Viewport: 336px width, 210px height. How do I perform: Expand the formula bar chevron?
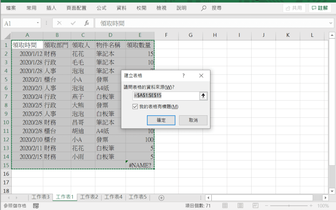(x=331, y=23)
